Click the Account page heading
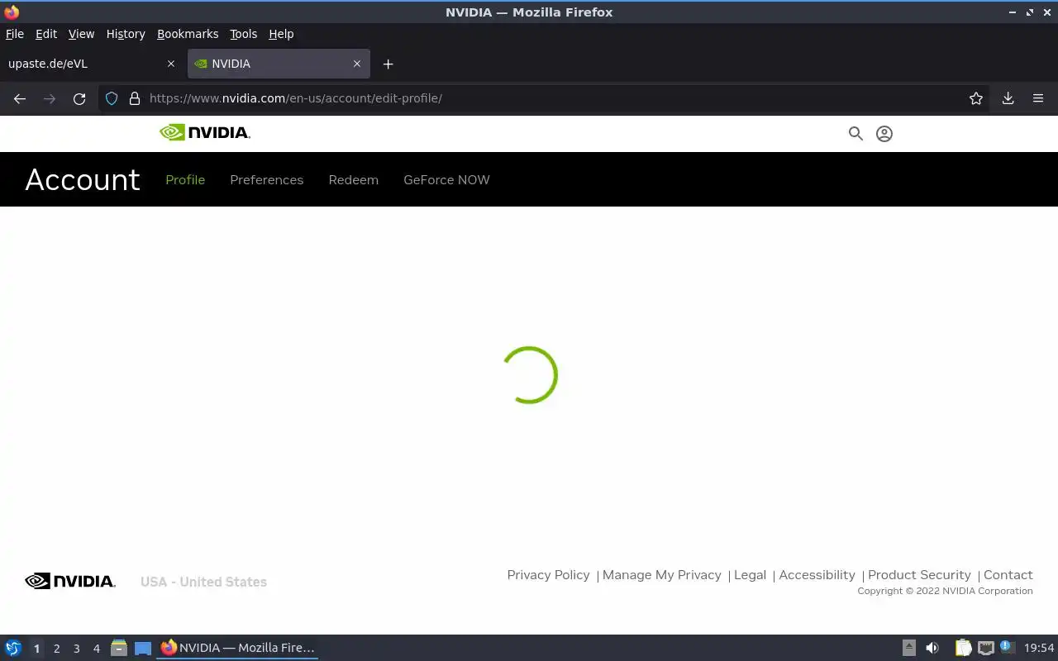The width and height of the screenshot is (1058, 661). 83,179
